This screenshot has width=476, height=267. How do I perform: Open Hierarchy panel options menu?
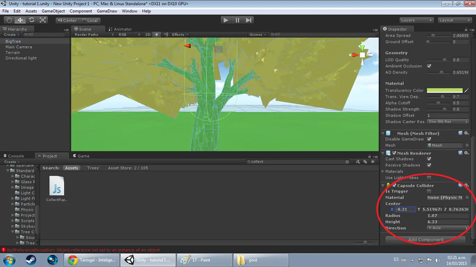(66, 30)
